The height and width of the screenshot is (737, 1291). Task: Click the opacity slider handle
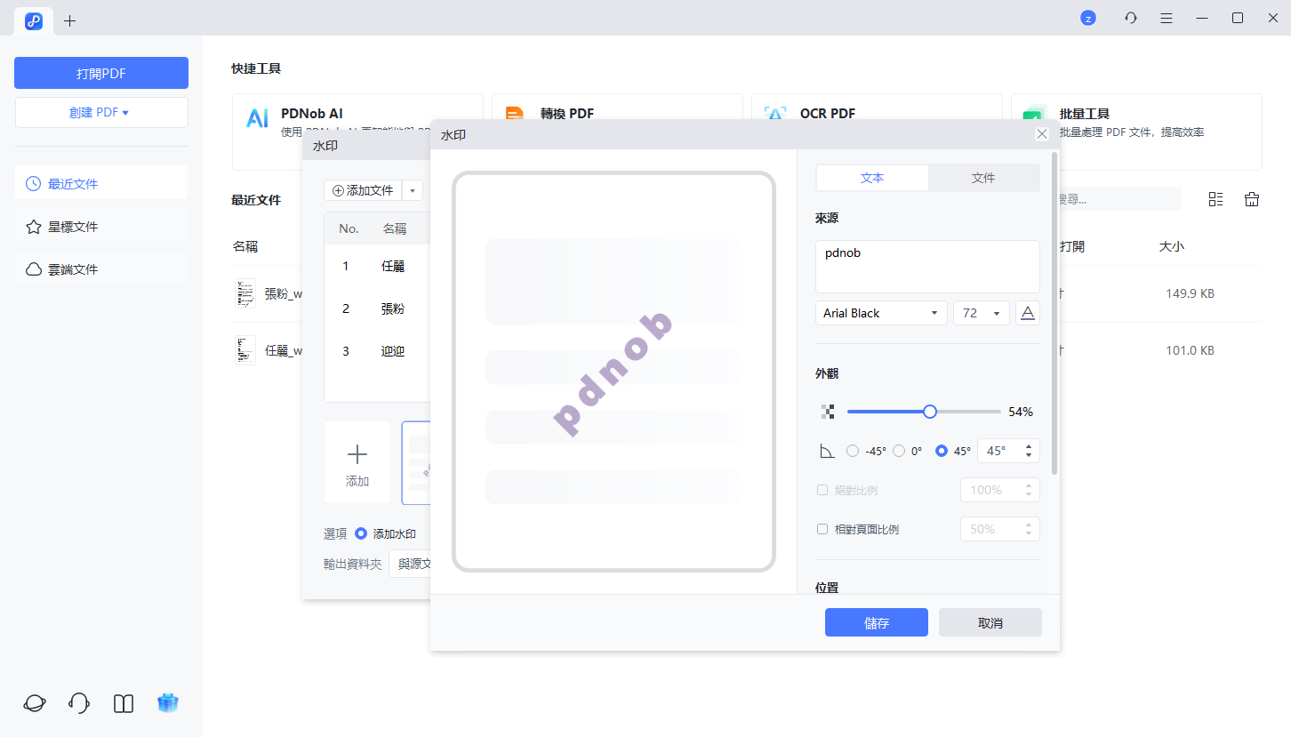[930, 412]
